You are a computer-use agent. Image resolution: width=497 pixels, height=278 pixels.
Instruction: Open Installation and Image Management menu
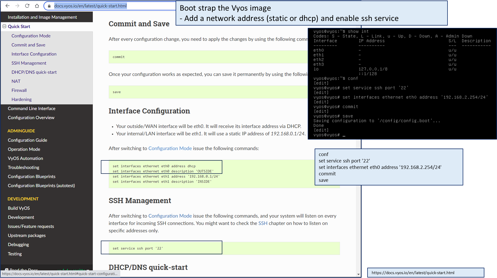tap(42, 17)
